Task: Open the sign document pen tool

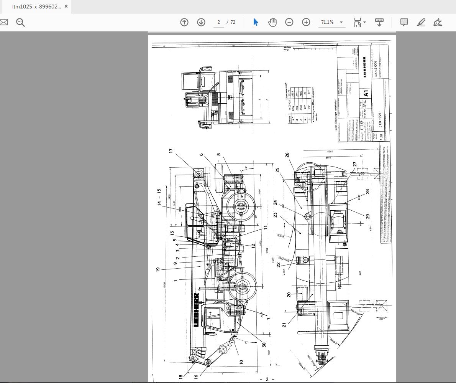Action: [438, 22]
